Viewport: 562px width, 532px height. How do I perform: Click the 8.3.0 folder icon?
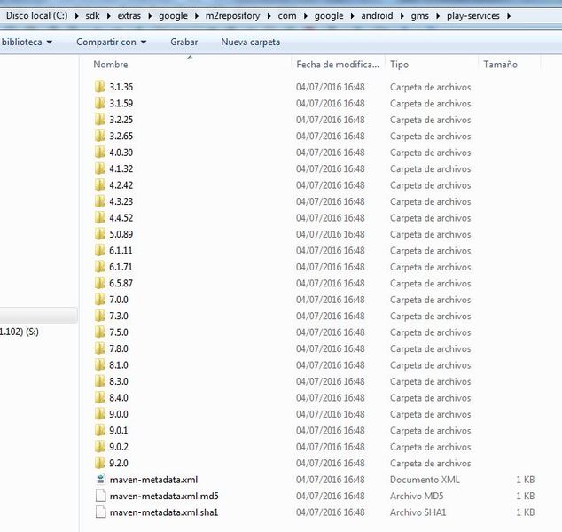(x=100, y=381)
